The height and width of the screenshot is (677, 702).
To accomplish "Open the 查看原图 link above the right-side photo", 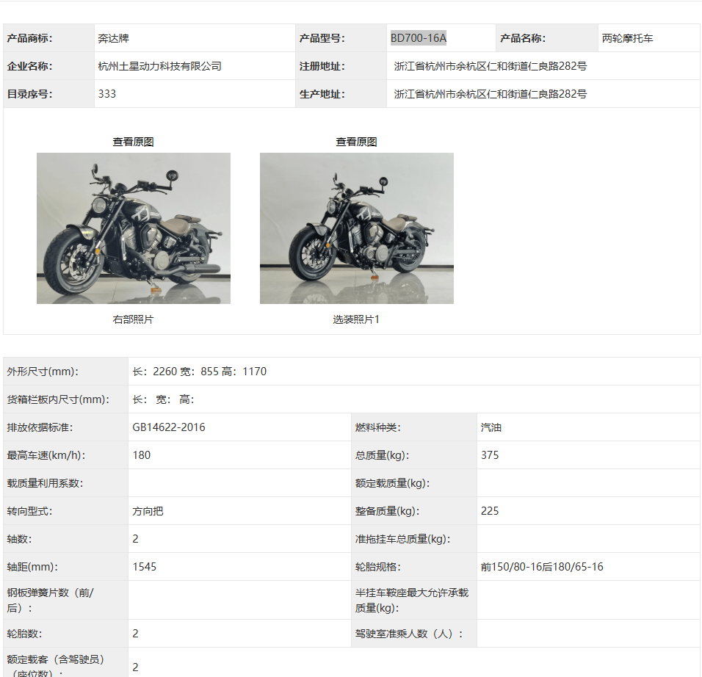I will [x=133, y=142].
